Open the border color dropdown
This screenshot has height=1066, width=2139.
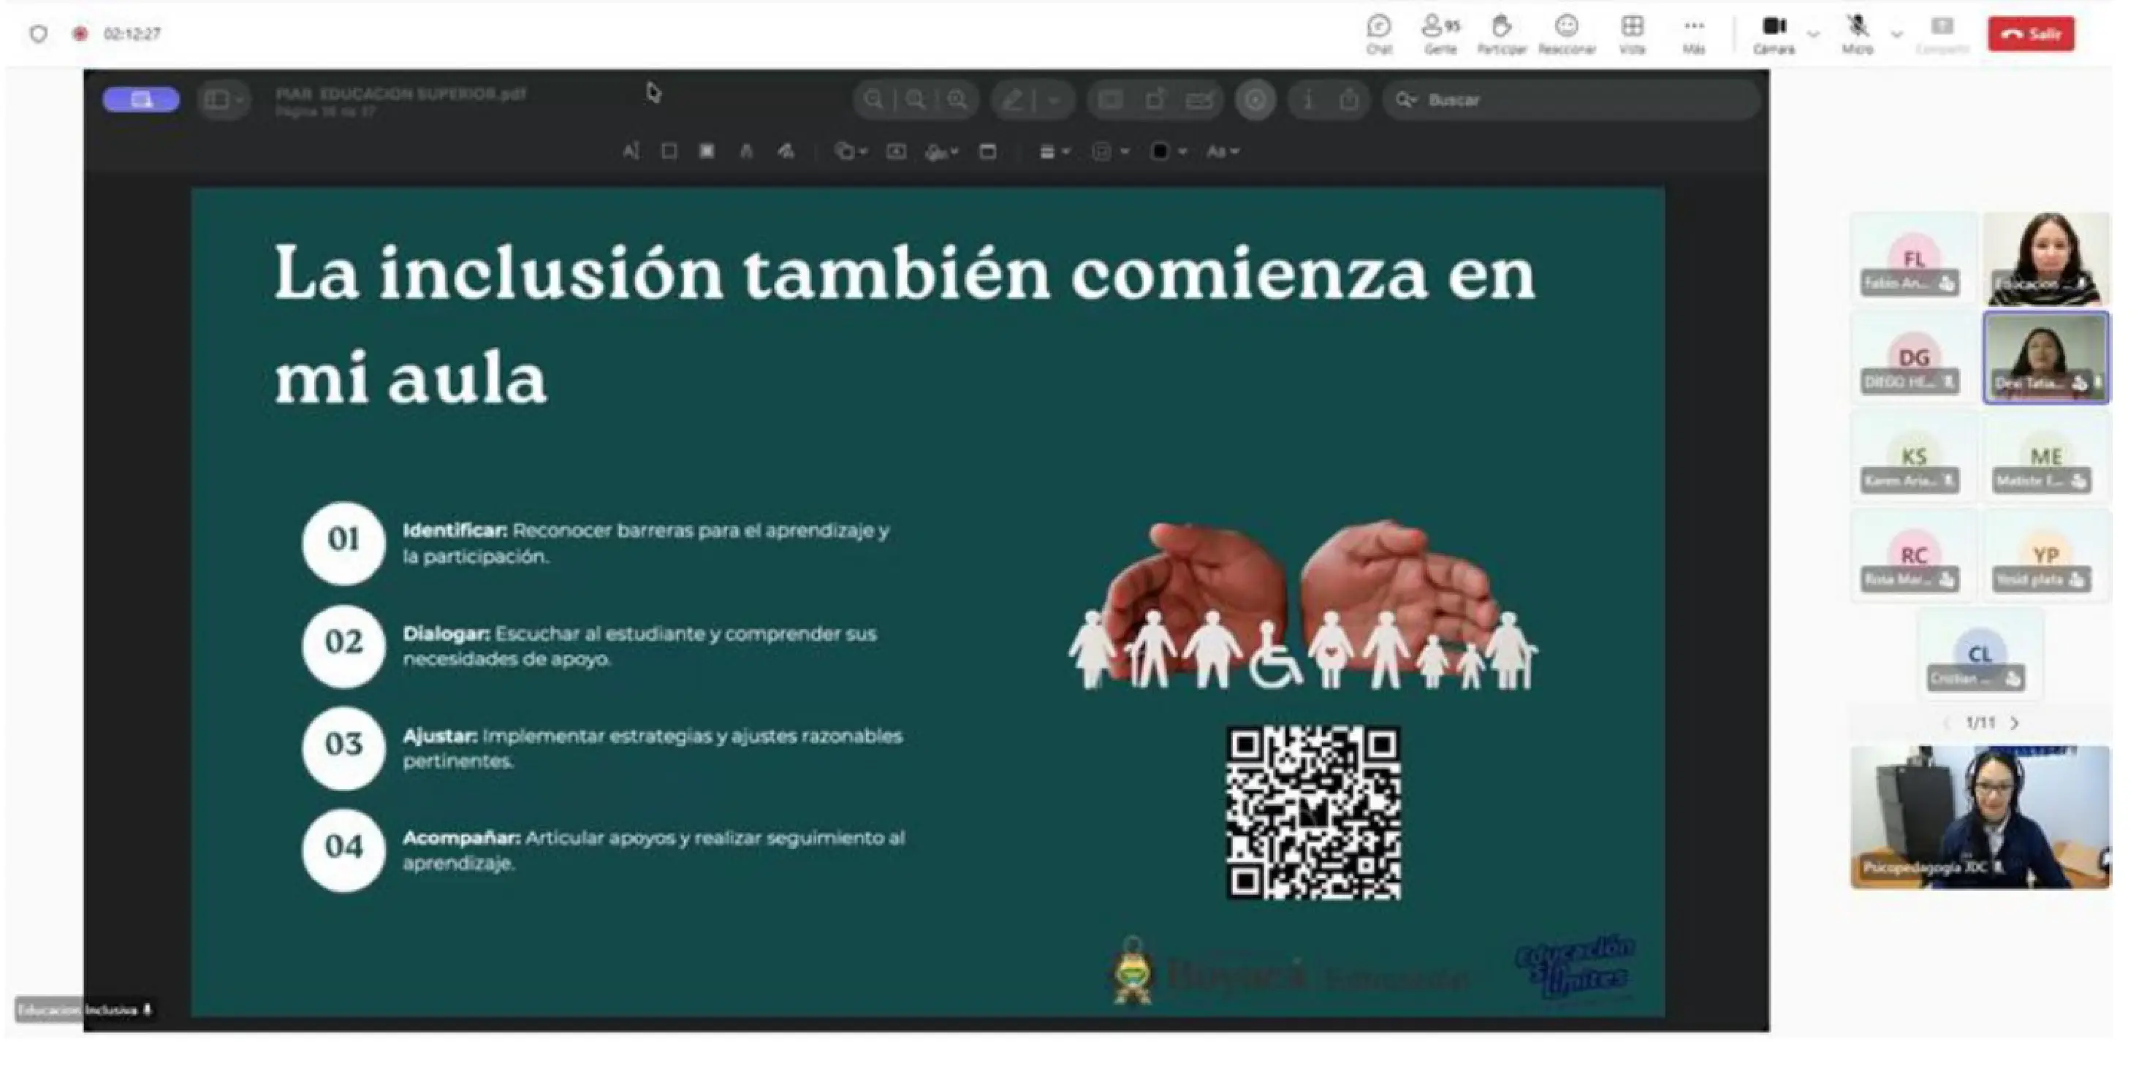tap(1110, 151)
